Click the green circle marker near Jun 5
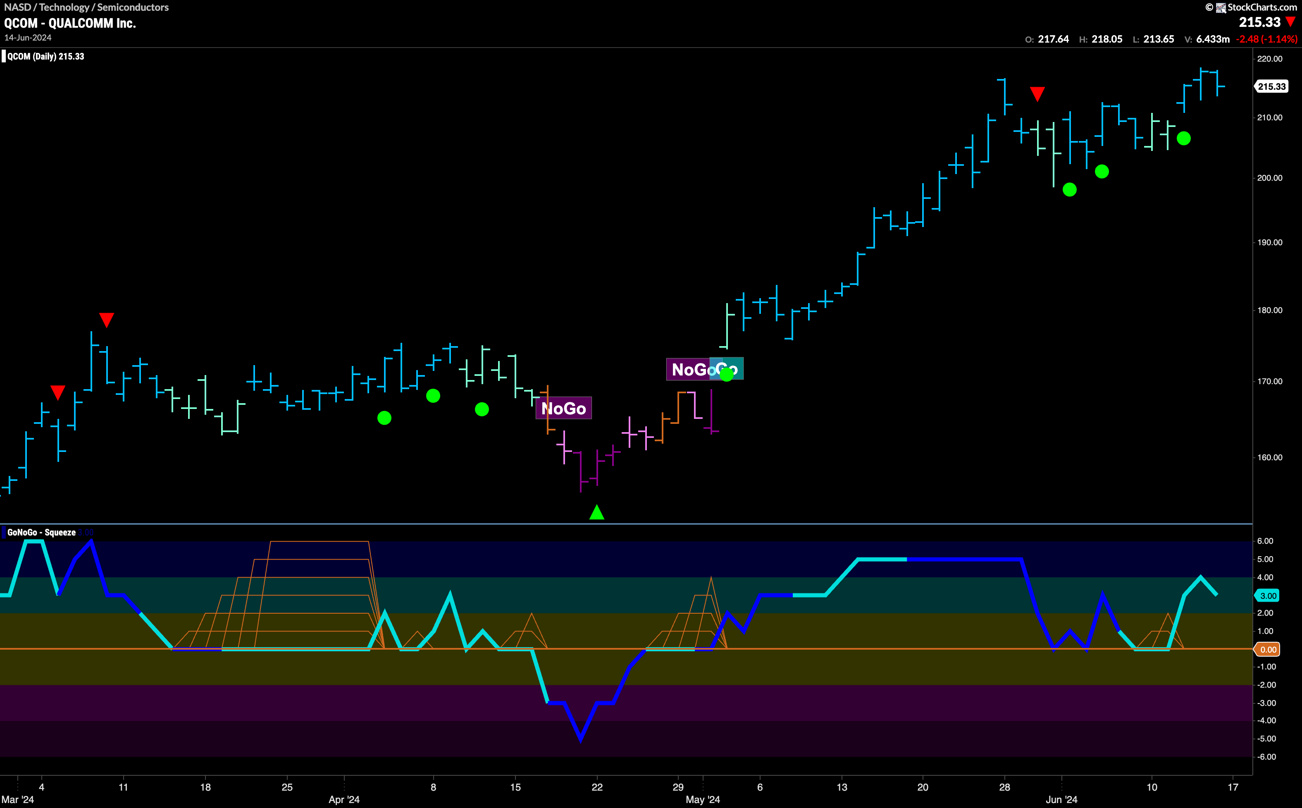 1102,172
